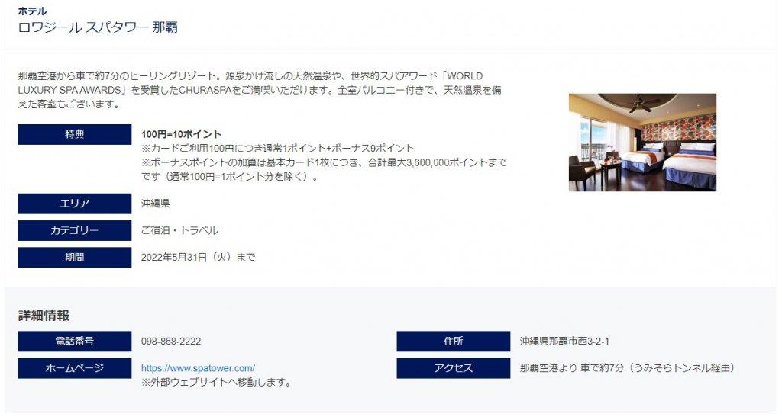Click the 沖縄県 area value
782x417 pixels.
156,204
